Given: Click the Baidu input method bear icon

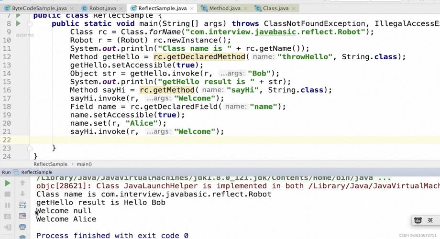Looking at the screenshot, I should (418, 220).
